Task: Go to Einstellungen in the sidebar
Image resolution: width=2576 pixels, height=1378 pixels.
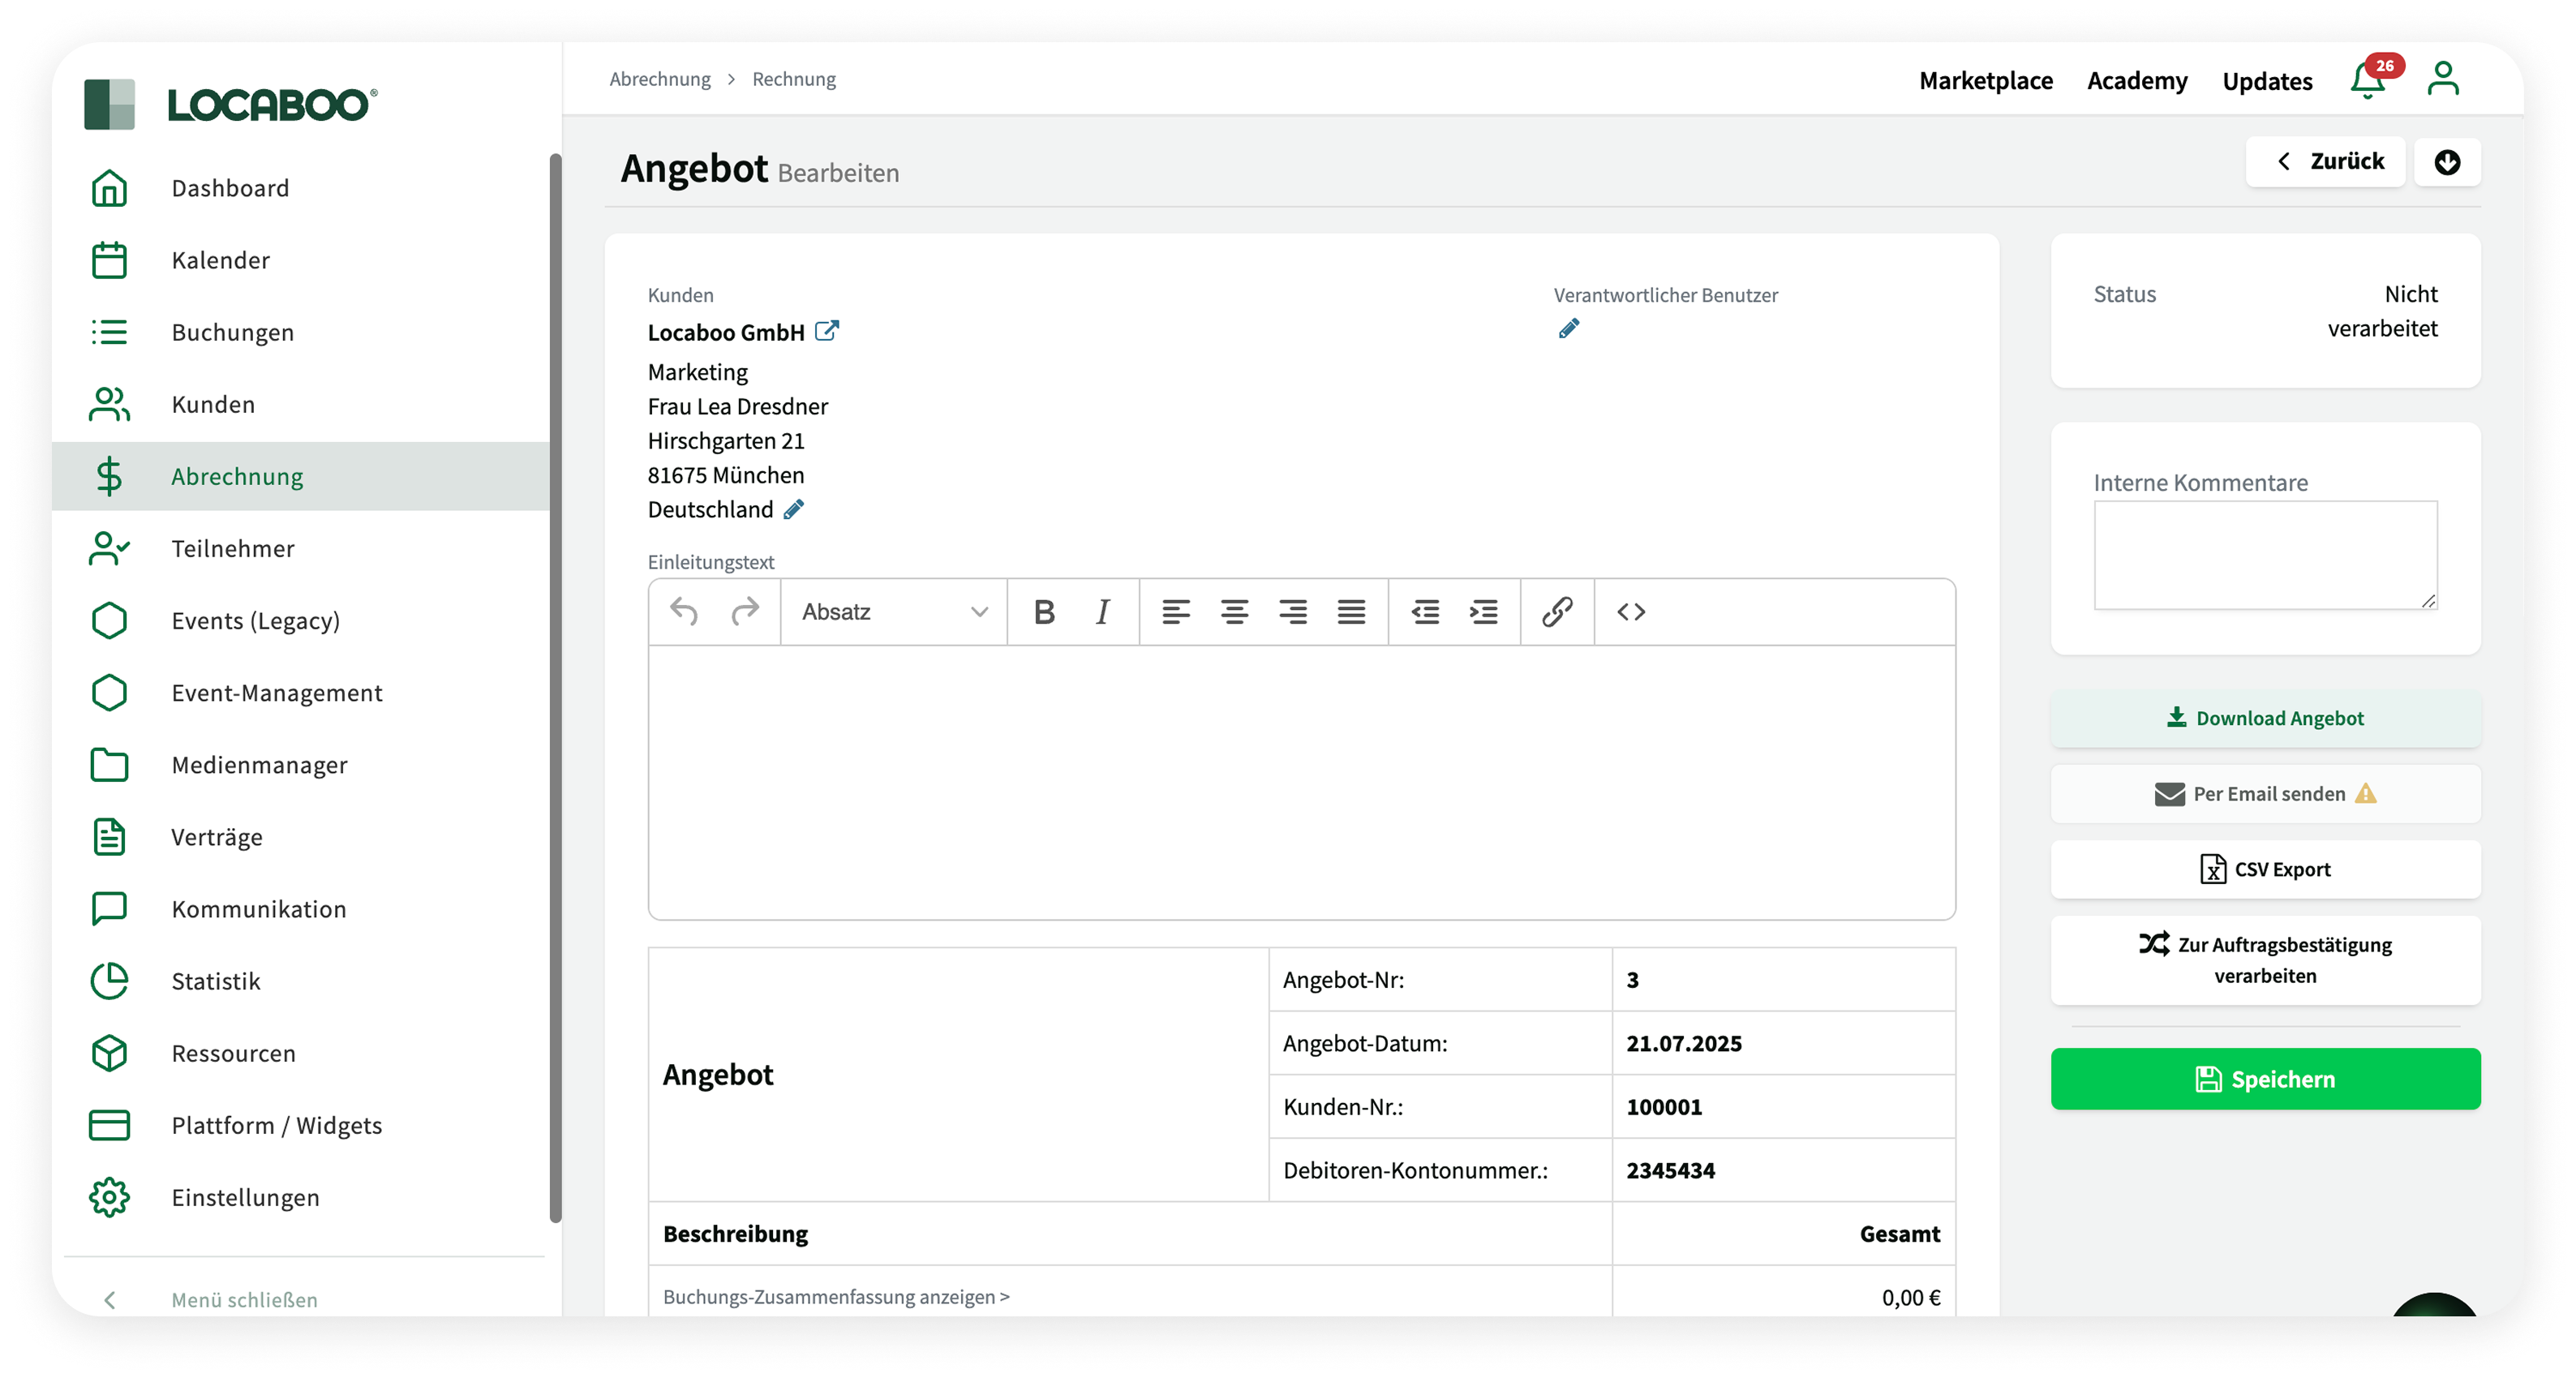Action: (245, 1197)
